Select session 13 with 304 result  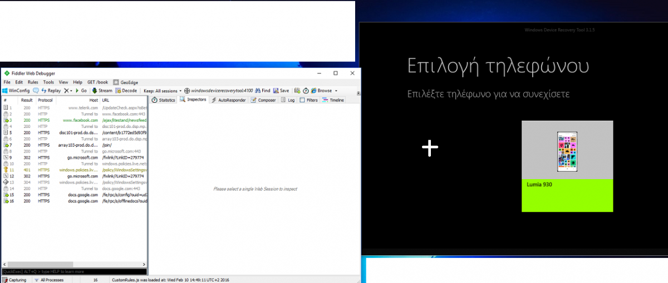[74, 182]
